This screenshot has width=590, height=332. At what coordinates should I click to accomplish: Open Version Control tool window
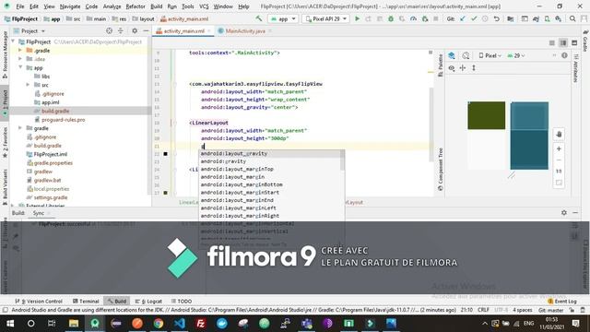[39, 302]
